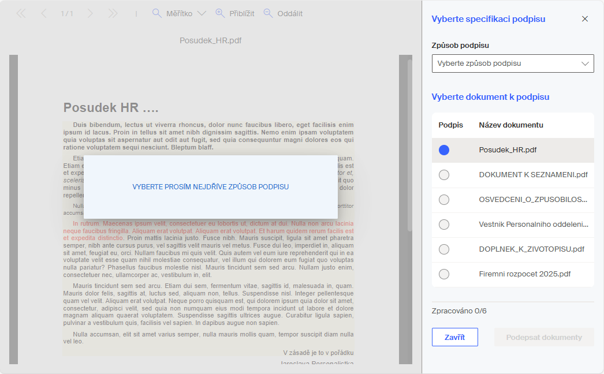Click the Posudek HR document heading
This screenshot has width=604, height=374.
111,108
